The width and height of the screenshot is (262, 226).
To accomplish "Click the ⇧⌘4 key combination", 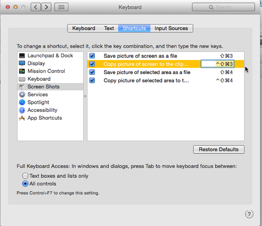I will coord(227,72).
